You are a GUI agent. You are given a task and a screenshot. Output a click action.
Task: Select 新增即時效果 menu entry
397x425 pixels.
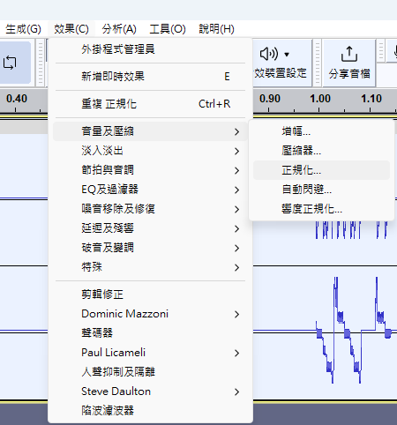(x=150, y=77)
